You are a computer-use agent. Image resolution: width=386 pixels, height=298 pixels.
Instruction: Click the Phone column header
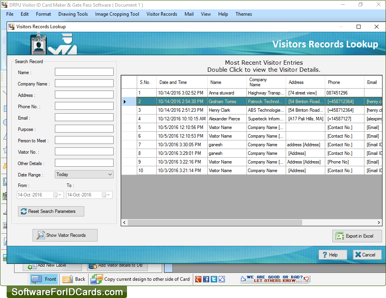pos(344,82)
